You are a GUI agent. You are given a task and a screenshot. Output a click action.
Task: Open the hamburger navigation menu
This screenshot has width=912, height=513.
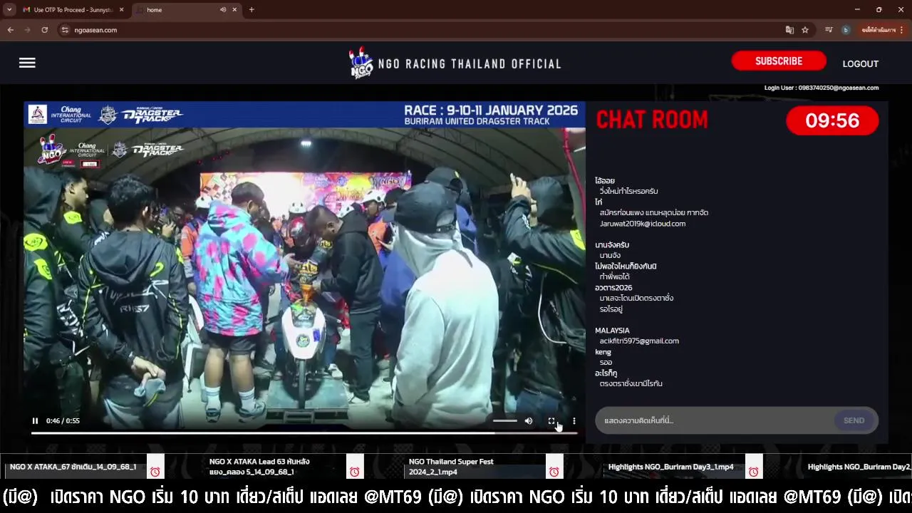point(27,63)
